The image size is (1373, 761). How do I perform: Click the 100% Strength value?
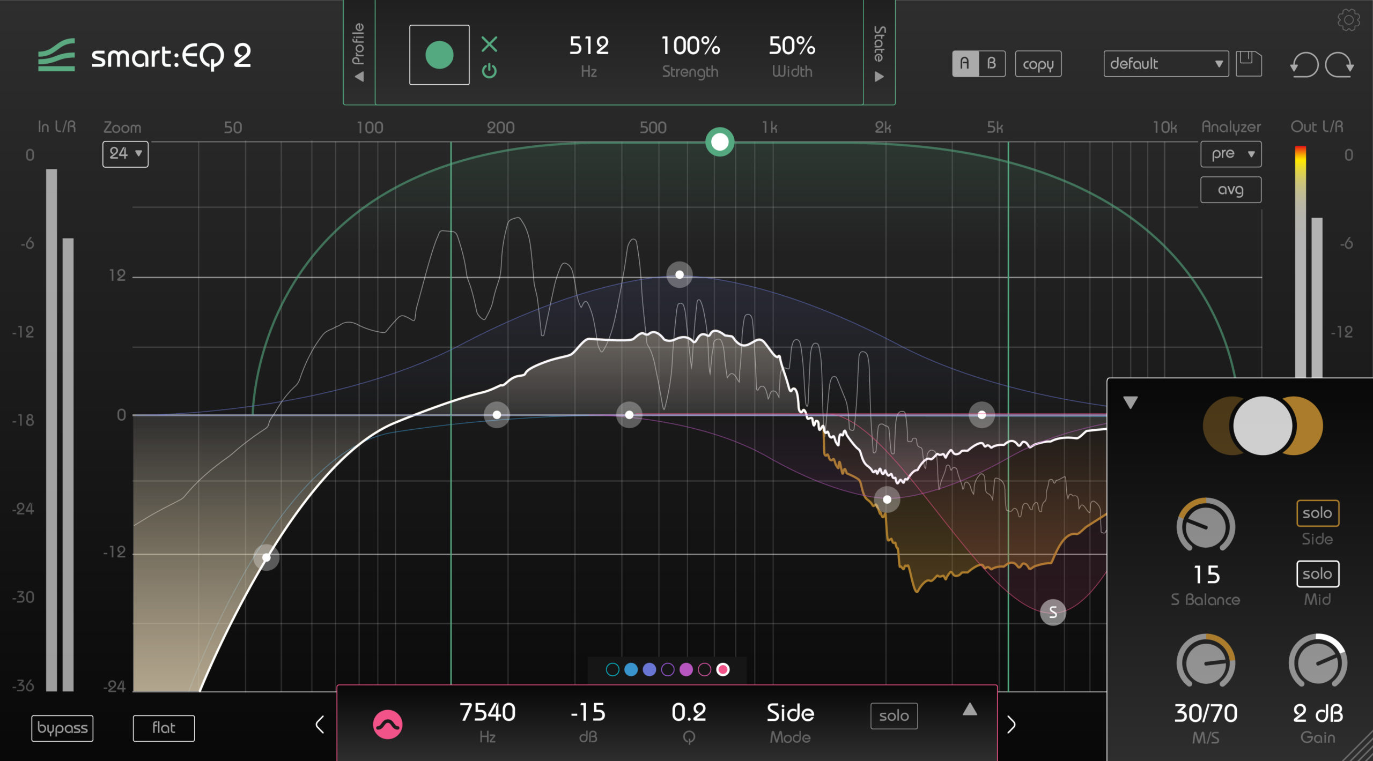690,46
